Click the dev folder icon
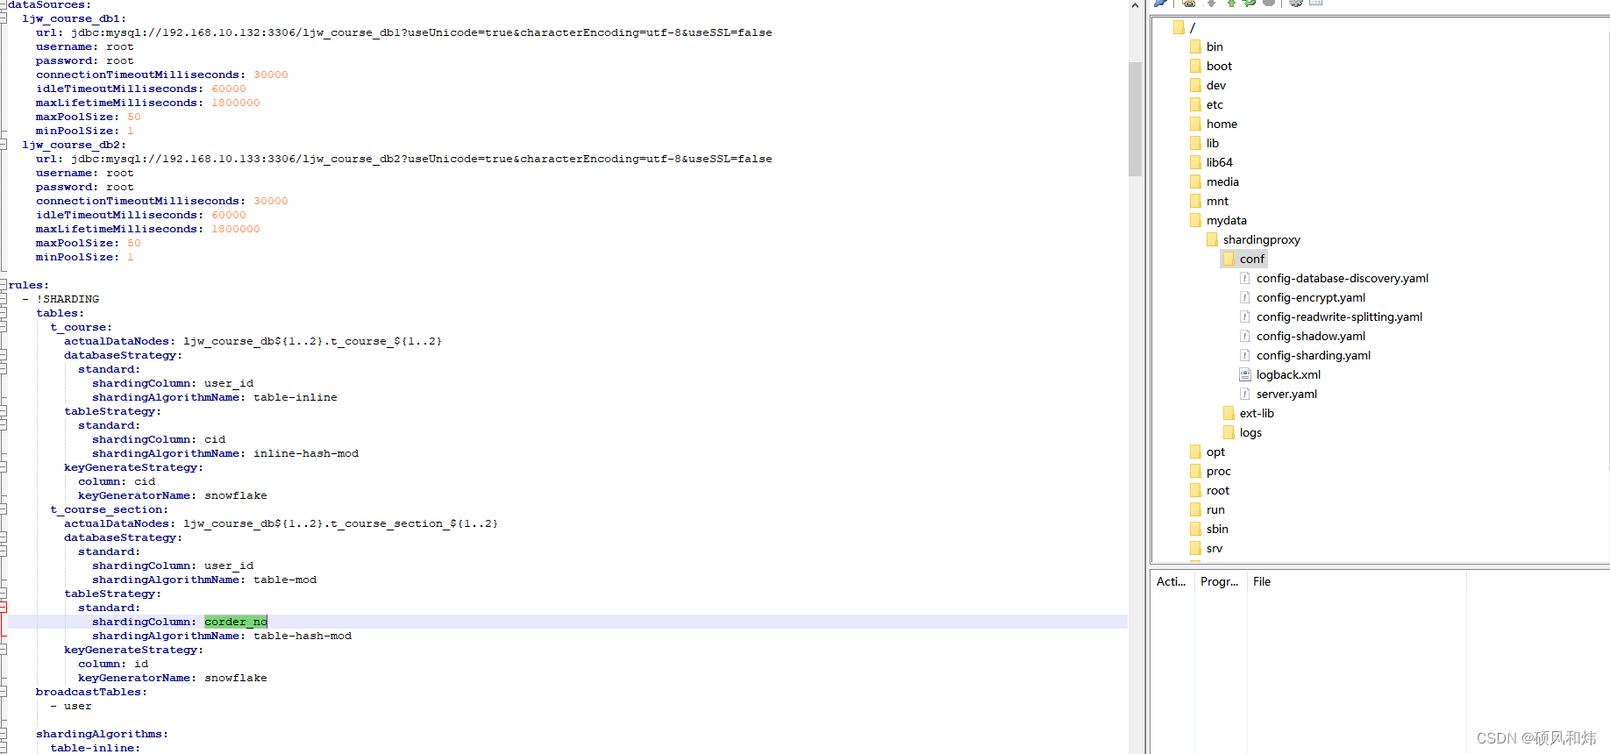This screenshot has height=754, width=1610. [x=1195, y=85]
